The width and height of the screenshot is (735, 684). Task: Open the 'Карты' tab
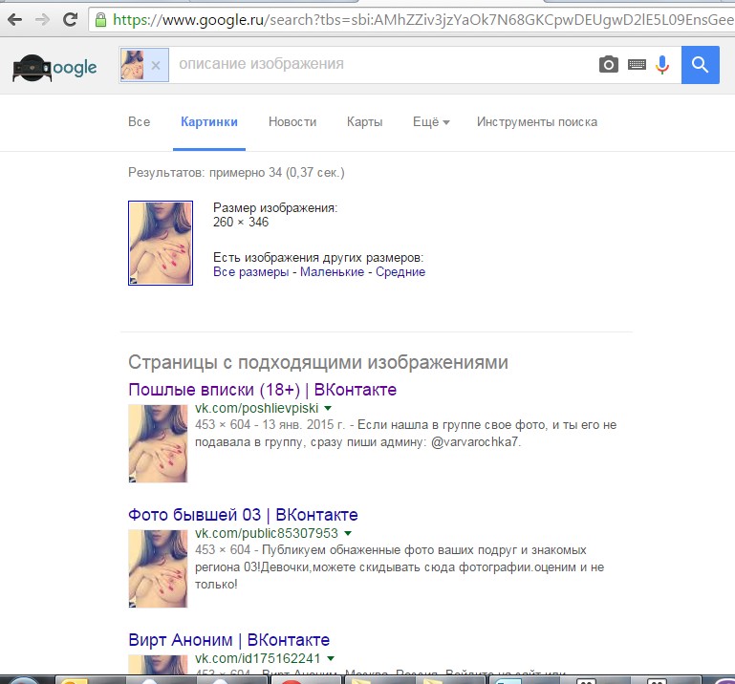(x=365, y=122)
